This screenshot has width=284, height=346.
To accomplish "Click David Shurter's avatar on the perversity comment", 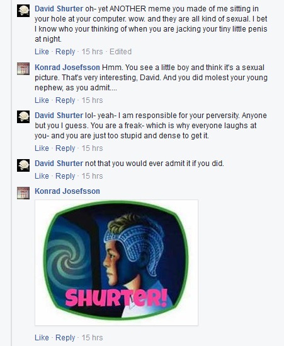I will (x=23, y=117).
